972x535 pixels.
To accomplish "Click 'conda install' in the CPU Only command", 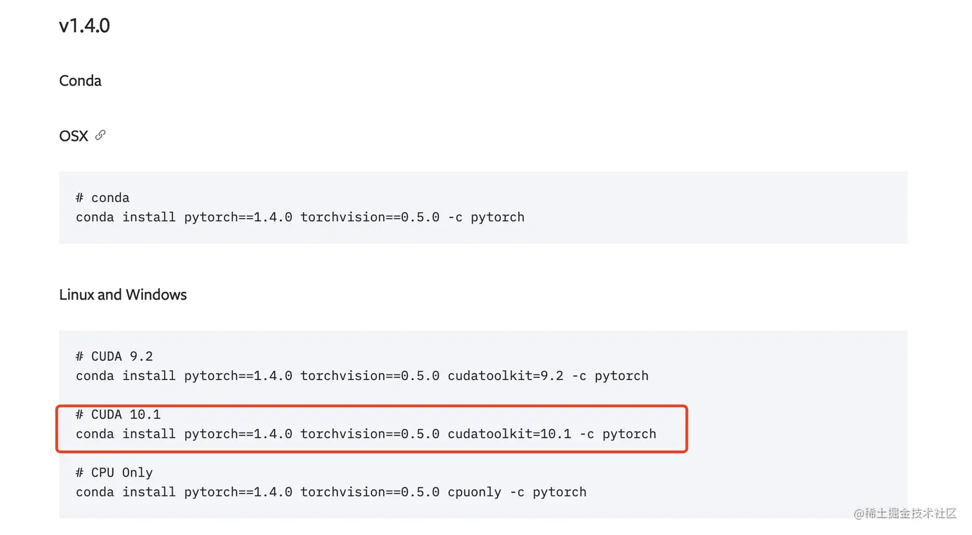I will click(x=125, y=493).
